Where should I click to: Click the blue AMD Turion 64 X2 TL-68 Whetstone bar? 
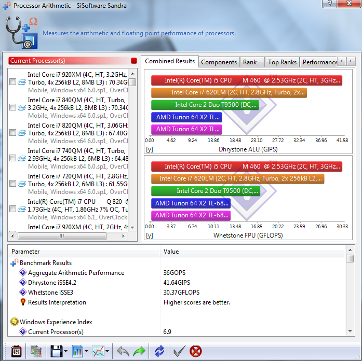point(191,203)
